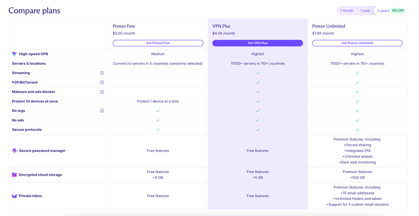This screenshot has height=216, width=419.
Task: Open the Malware and ads blocker info icon
Action: click(102, 92)
